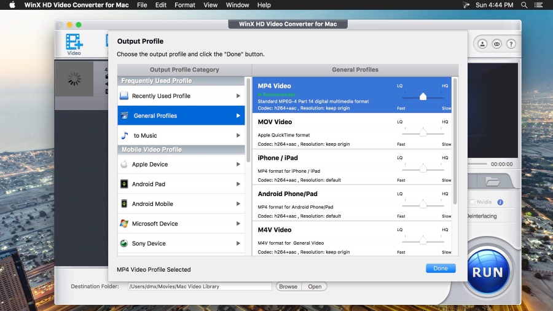Click iPhone / iPad quality slider
The image size is (553, 311).
(x=423, y=168)
